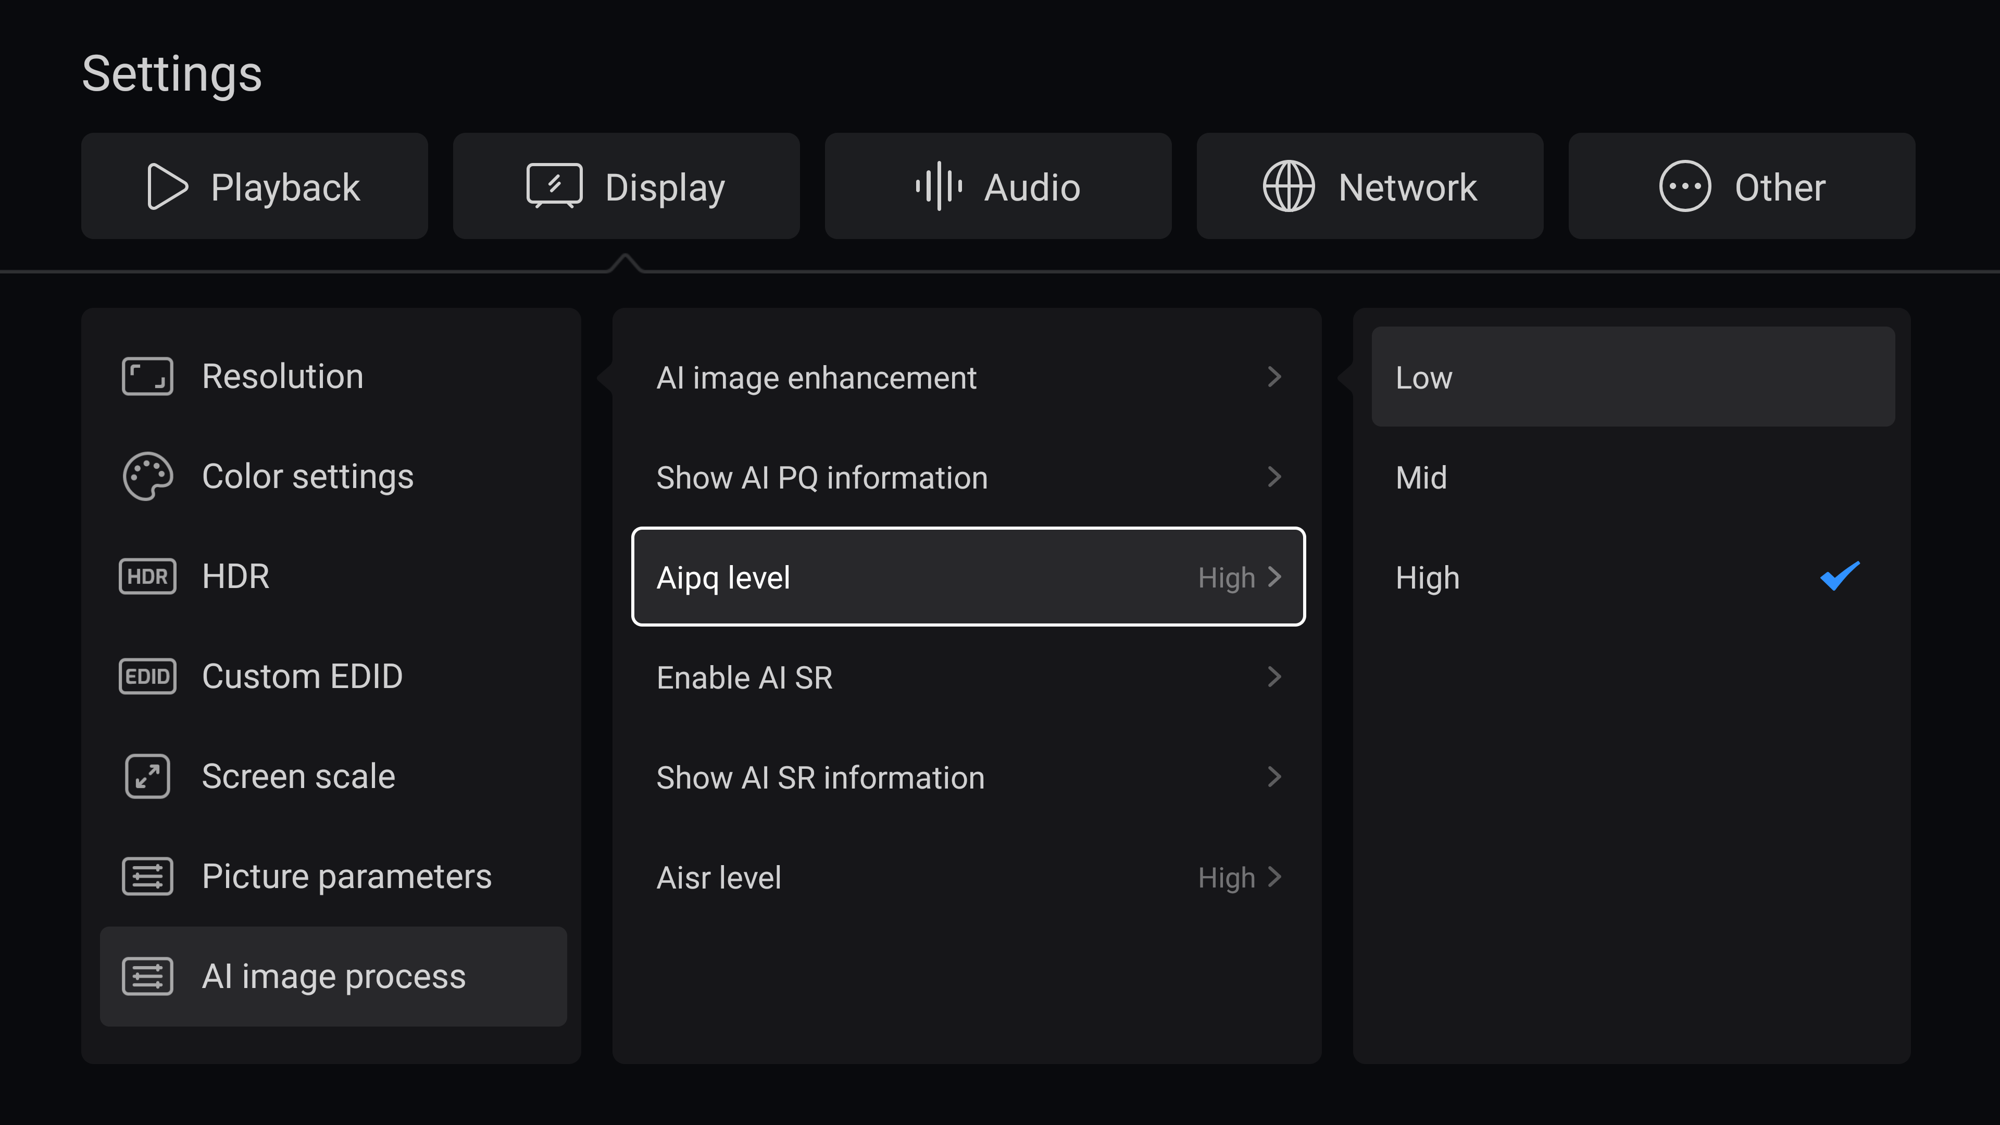Expand AI image enhancement chevron
2000x1125 pixels.
coord(1274,377)
